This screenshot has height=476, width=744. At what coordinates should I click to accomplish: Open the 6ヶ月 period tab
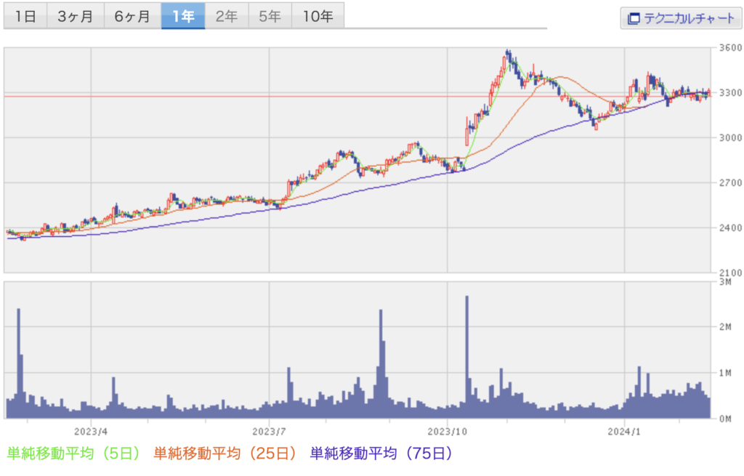[132, 16]
